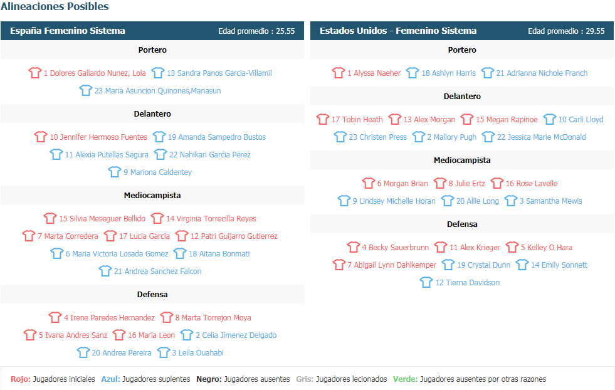This screenshot has width=615, height=390.
Task: Click Spain's Edad promedio 25.55 value
Action: pyautogui.click(x=256, y=31)
